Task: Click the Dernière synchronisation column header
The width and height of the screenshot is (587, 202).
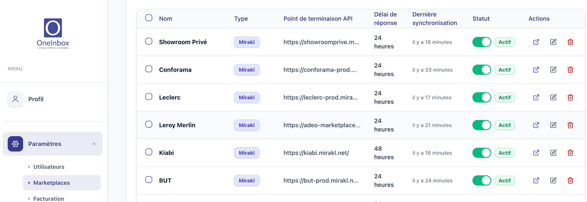Action: point(434,19)
